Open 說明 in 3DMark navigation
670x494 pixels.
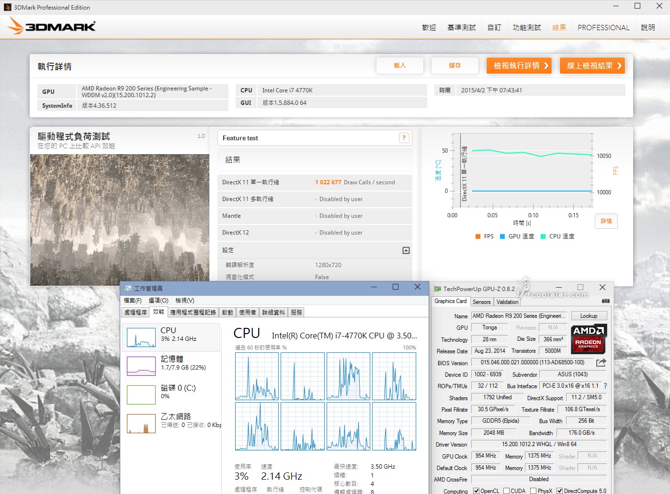pyautogui.click(x=648, y=28)
